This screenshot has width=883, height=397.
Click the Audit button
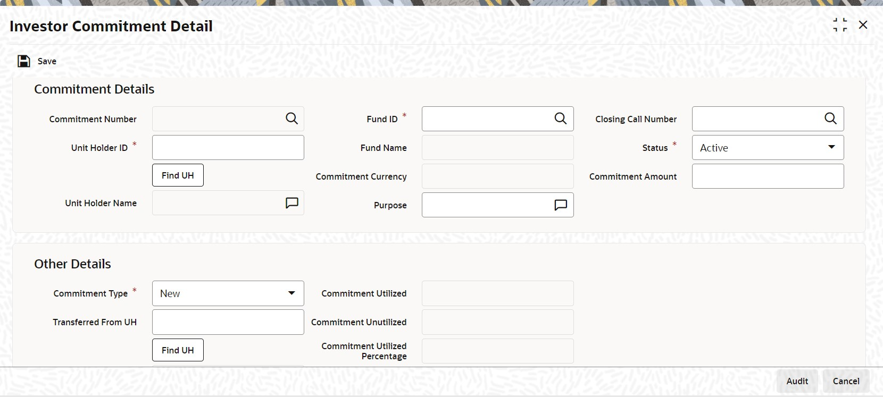click(x=797, y=381)
